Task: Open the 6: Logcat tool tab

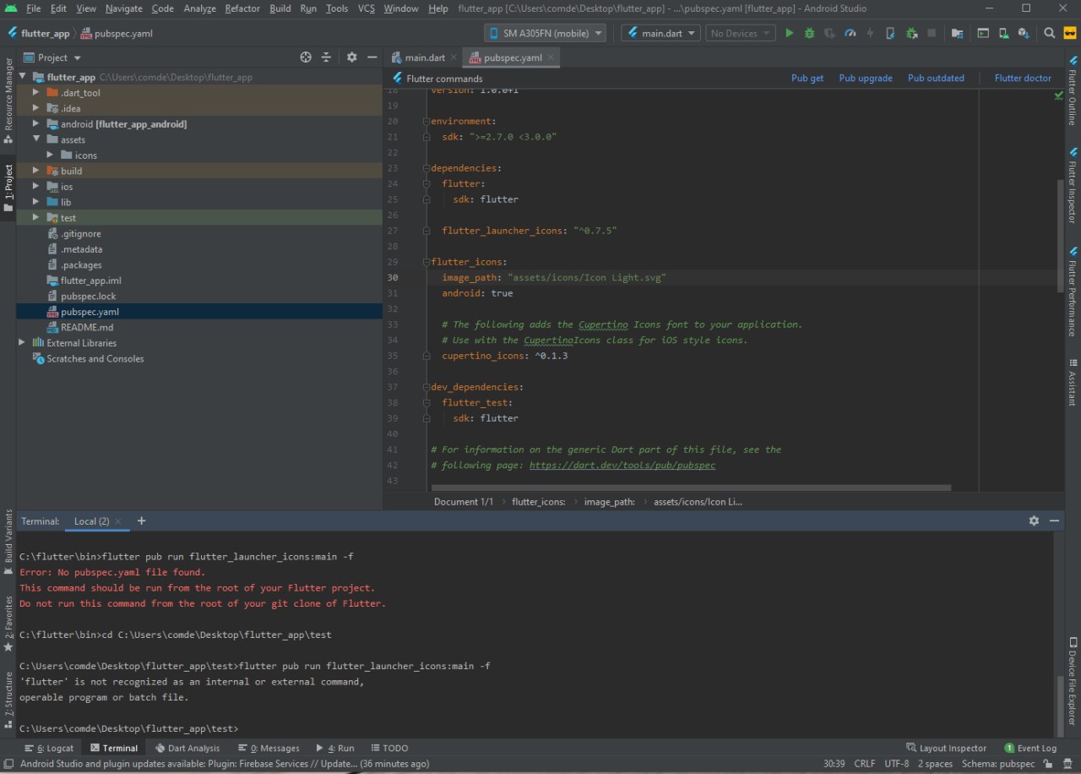Action: coord(49,748)
